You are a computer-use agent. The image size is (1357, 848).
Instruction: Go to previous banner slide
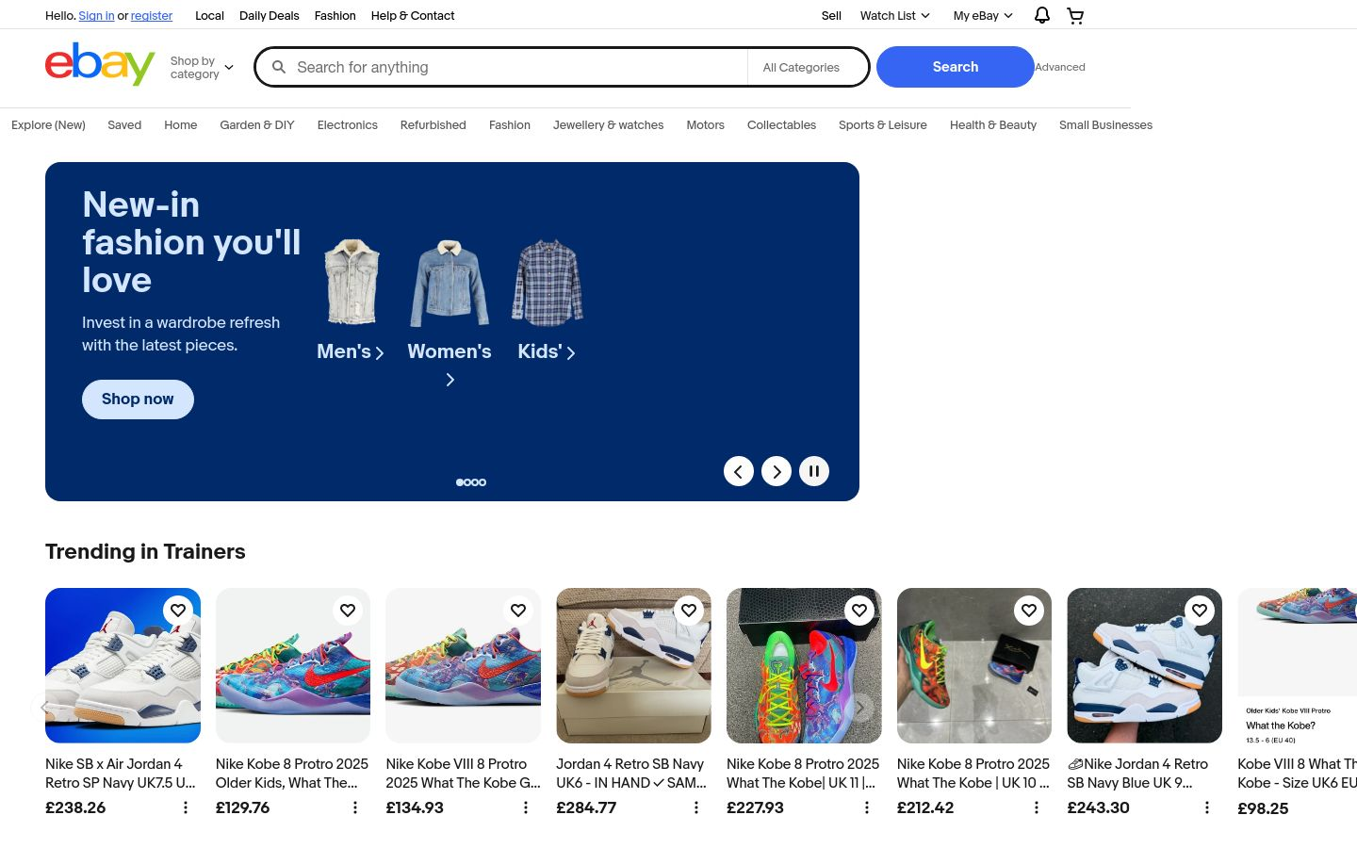(739, 471)
